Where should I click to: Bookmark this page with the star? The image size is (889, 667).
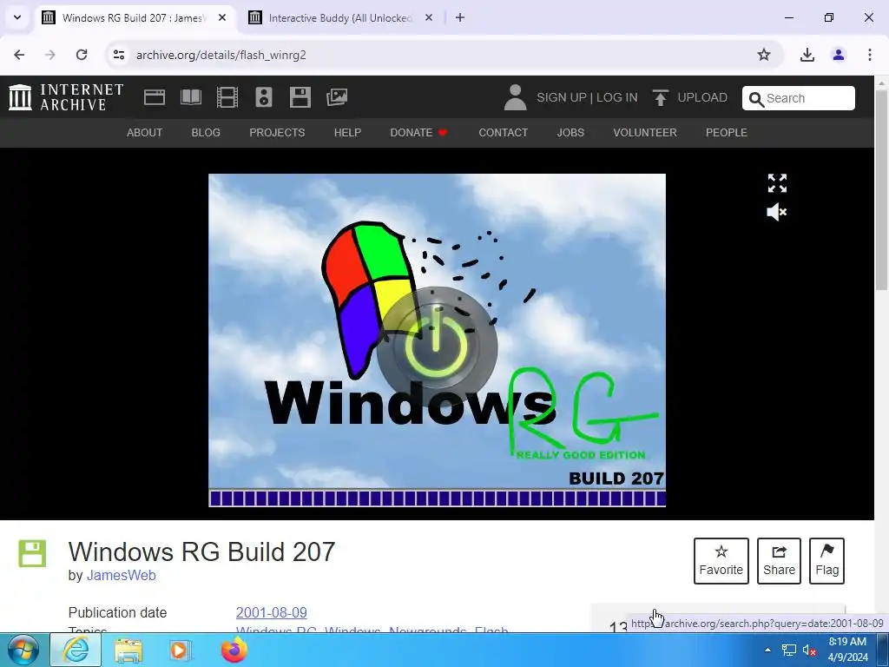click(x=764, y=55)
